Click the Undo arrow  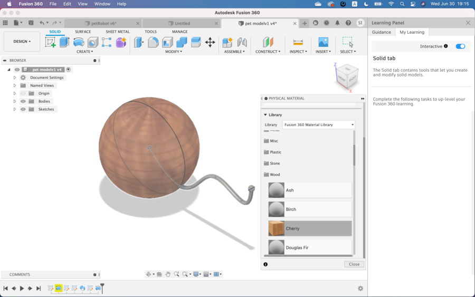pyautogui.click(x=42, y=23)
